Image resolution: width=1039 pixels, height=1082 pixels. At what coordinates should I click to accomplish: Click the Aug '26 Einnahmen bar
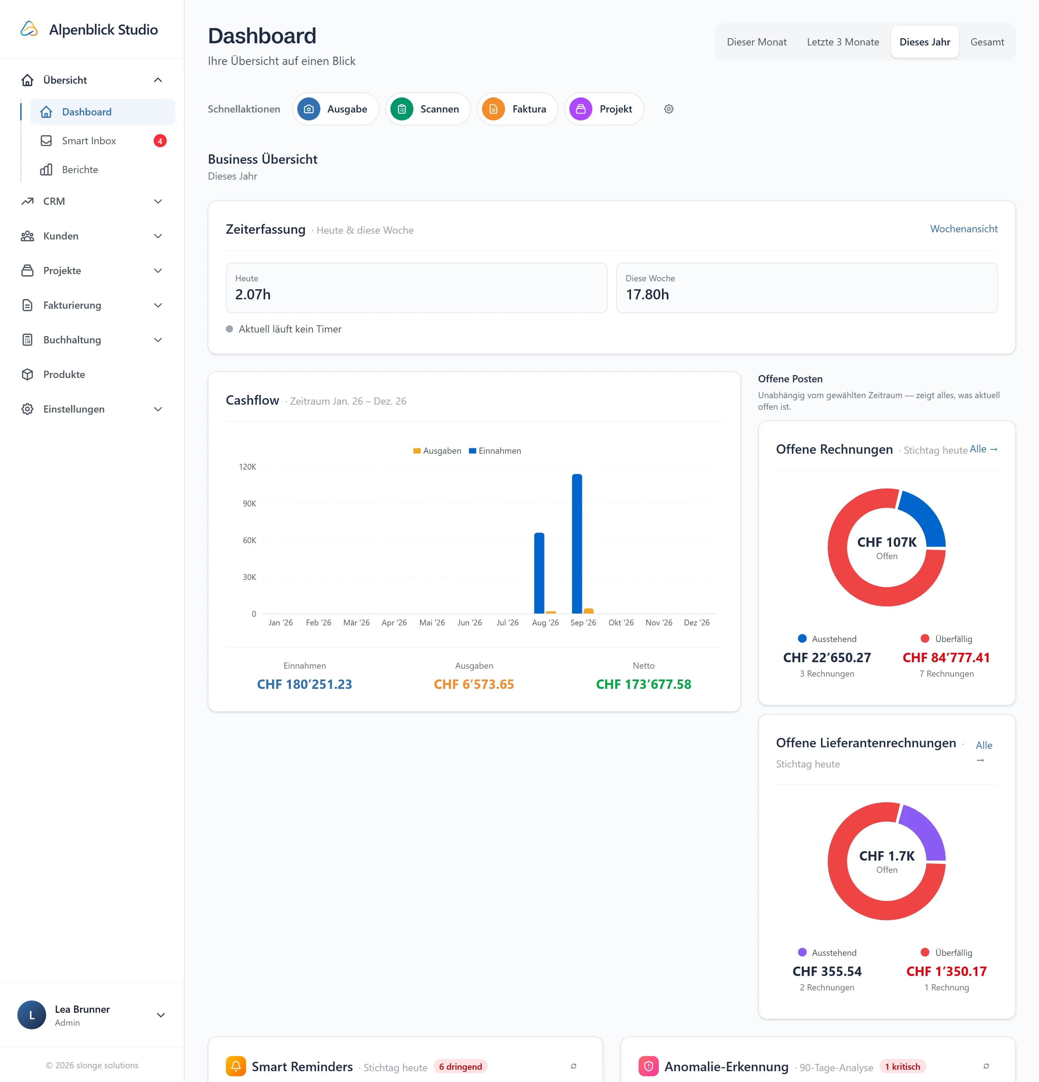(539, 573)
